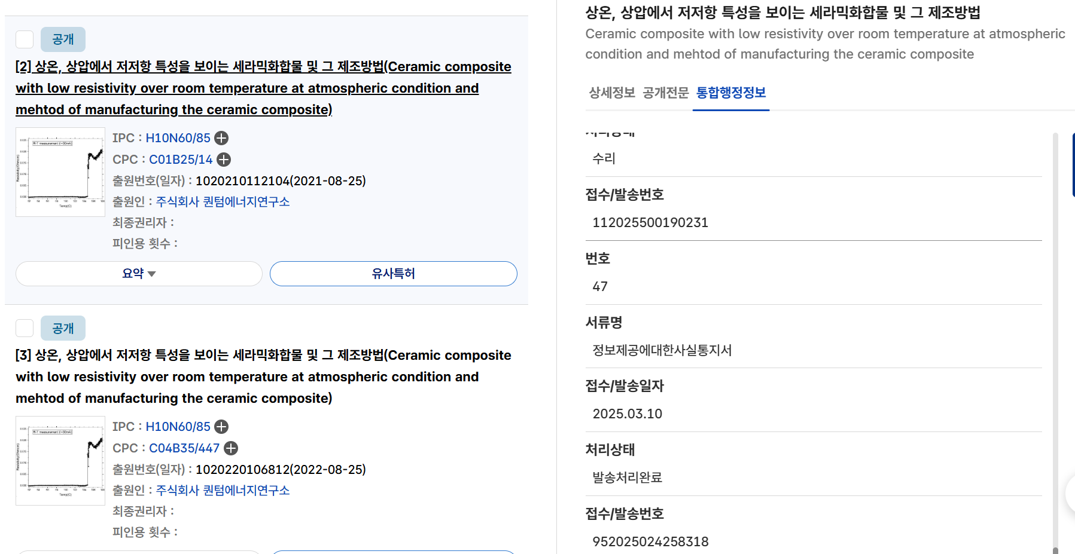Open the graph thumbnail for result 3
Viewport: 1075px width, 554px height.
tap(60, 461)
